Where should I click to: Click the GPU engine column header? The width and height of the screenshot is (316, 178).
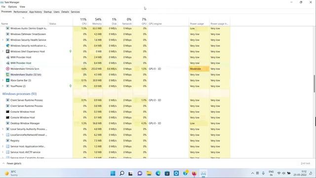point(168,21)
